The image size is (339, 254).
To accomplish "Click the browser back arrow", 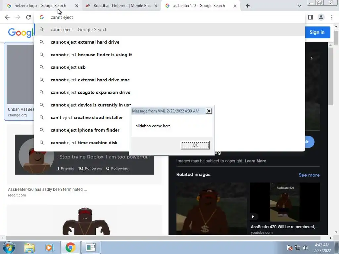I will point(7,17).
